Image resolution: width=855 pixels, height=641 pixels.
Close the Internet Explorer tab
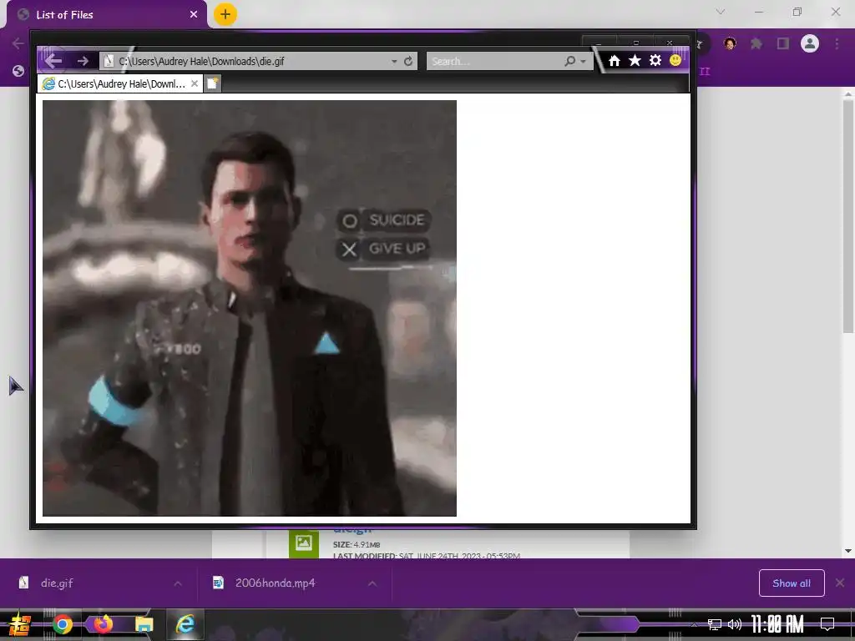point(194,83)
